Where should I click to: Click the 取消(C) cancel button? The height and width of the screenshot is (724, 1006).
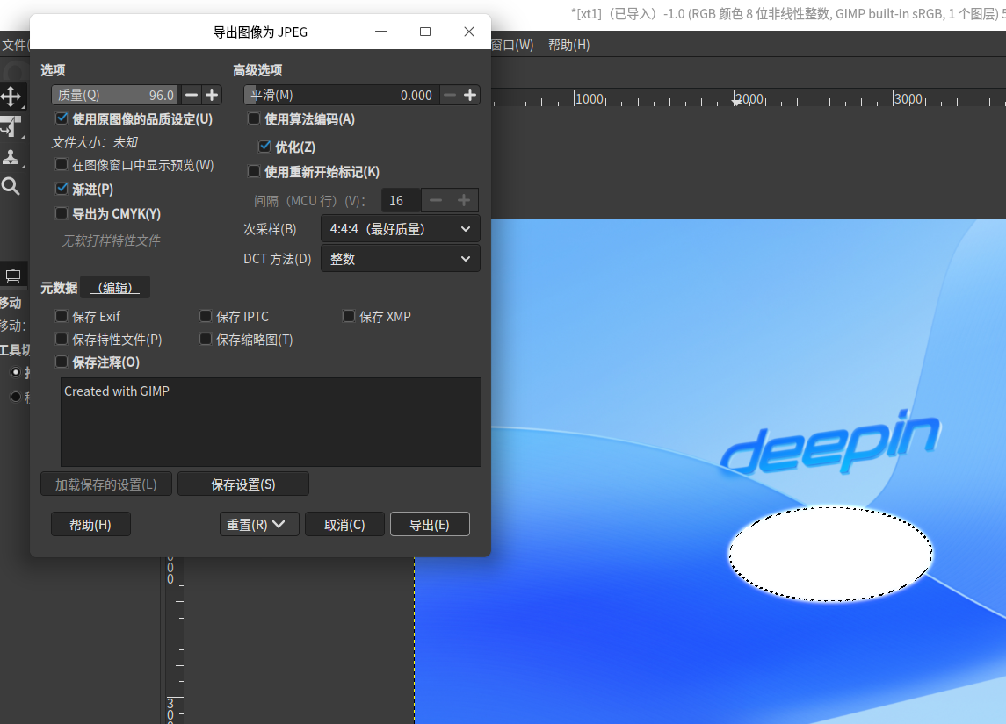pyautogui.click(x=344, y=524)
